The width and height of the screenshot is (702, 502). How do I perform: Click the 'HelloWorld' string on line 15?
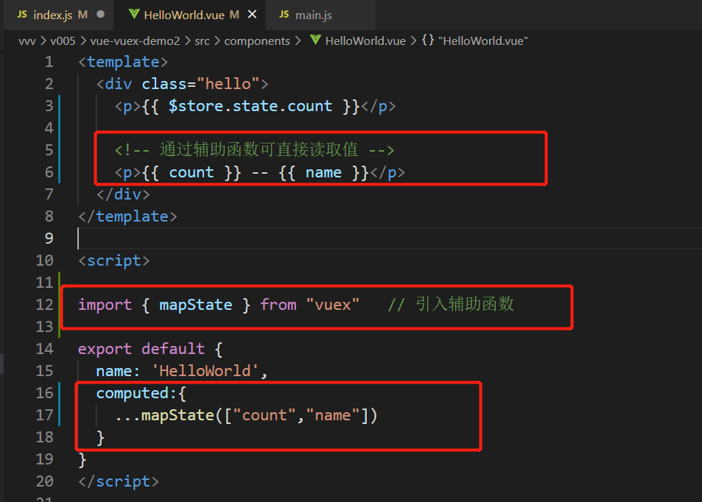pyautogui.click(x=205, y=370)
